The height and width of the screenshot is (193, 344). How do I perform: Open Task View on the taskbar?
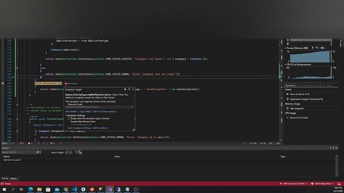tap(21, 189)
